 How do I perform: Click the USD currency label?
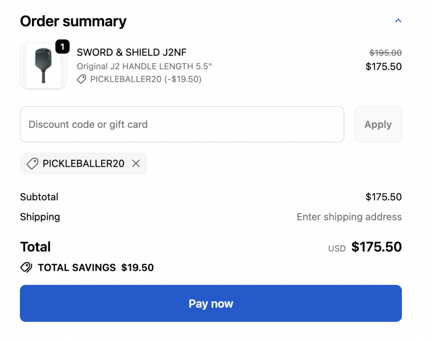click(337, 248)
